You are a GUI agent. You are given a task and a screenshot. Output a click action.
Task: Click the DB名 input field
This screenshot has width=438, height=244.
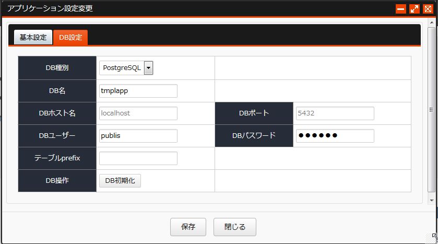(138, 91)
